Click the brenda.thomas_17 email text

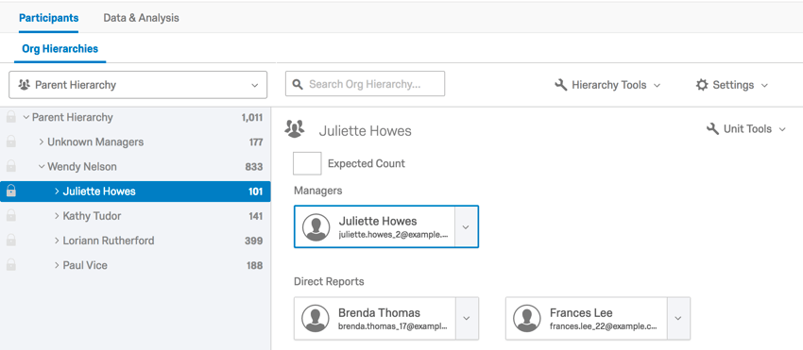click(x=393, y=326)
